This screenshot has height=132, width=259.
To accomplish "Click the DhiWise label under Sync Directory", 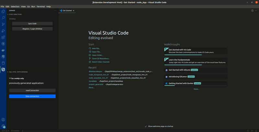I will point(12,19).
